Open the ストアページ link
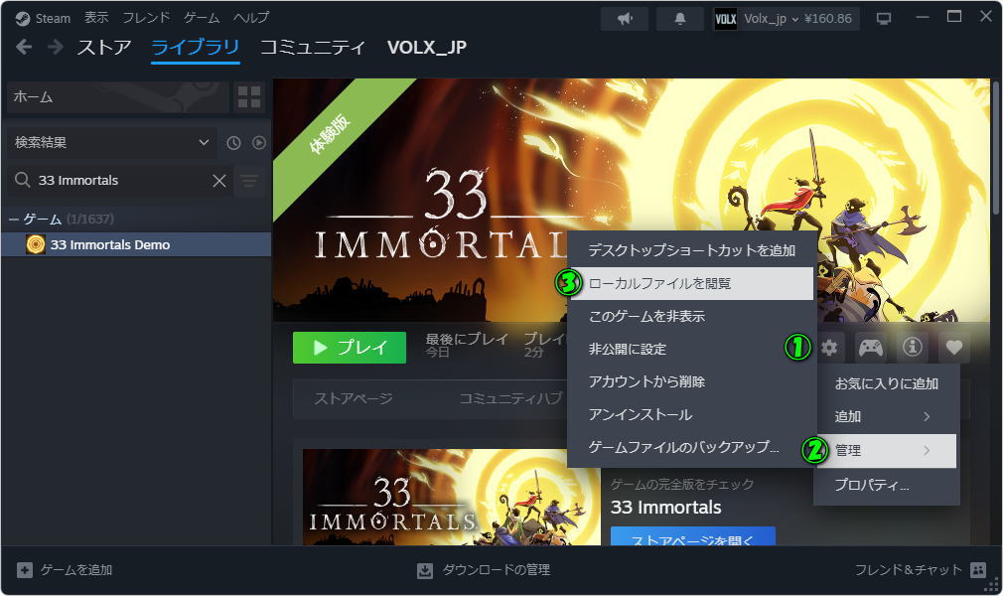Image resolution: width=1003 pixels, height=596 pixels. pyautogui.click(x=354, y=399)
